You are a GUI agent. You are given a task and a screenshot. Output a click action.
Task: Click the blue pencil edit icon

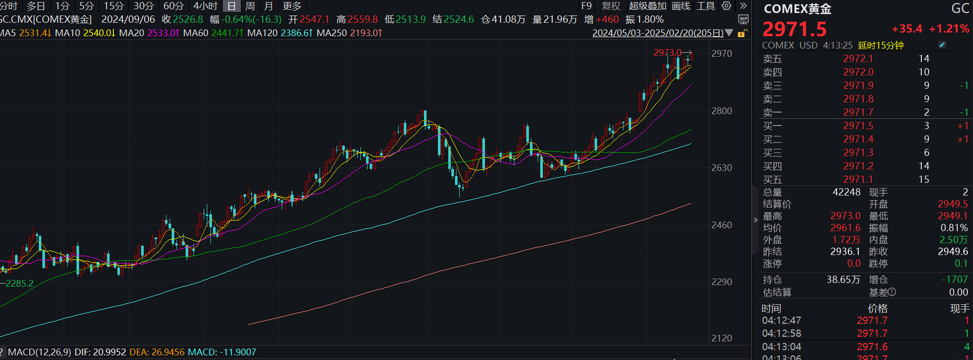tap(942, 45)
